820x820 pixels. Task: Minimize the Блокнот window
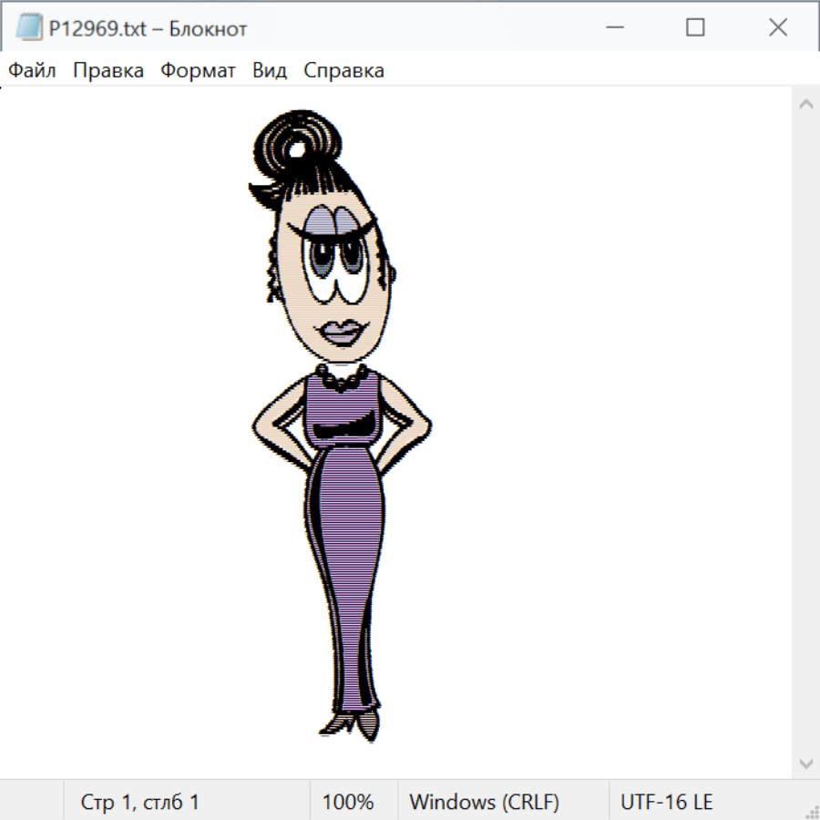pyautogui.click(x=614, y=28)
